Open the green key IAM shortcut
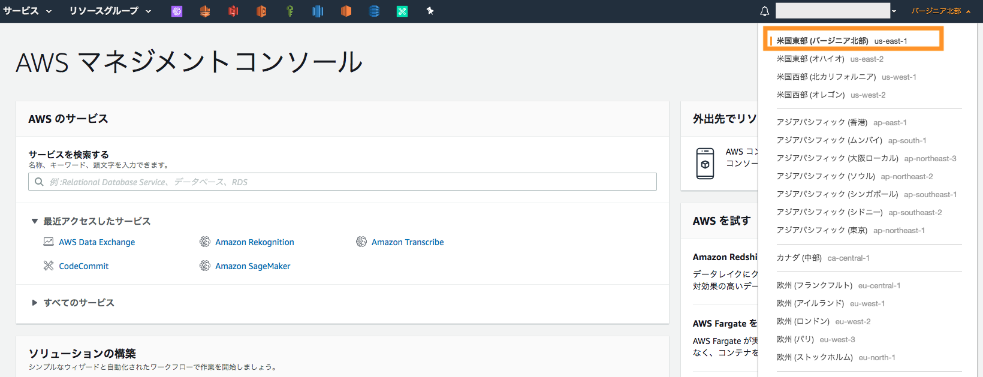 coord(290,11)
